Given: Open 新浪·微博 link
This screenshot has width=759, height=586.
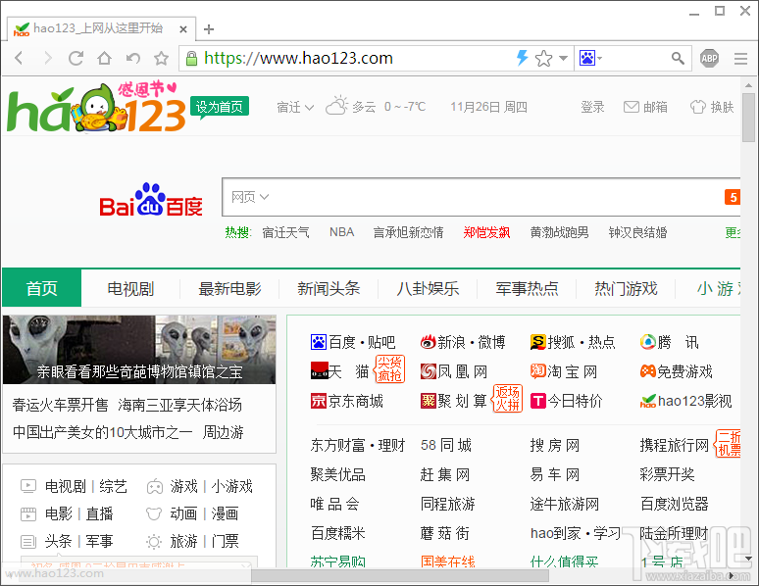Looking at the screenshot, I should tap(463, 342).
